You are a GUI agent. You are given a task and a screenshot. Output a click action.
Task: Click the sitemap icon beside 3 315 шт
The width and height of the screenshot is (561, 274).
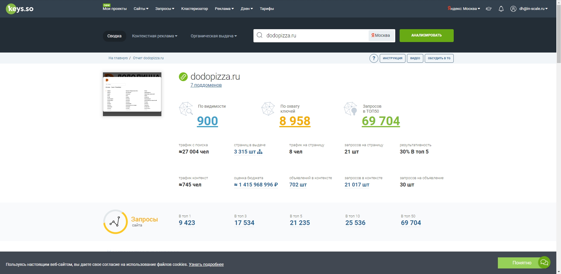(260, 152)
